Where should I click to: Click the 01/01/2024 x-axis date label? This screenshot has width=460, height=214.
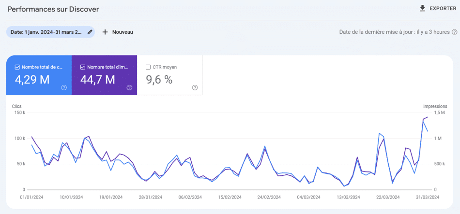click(31, 197)
